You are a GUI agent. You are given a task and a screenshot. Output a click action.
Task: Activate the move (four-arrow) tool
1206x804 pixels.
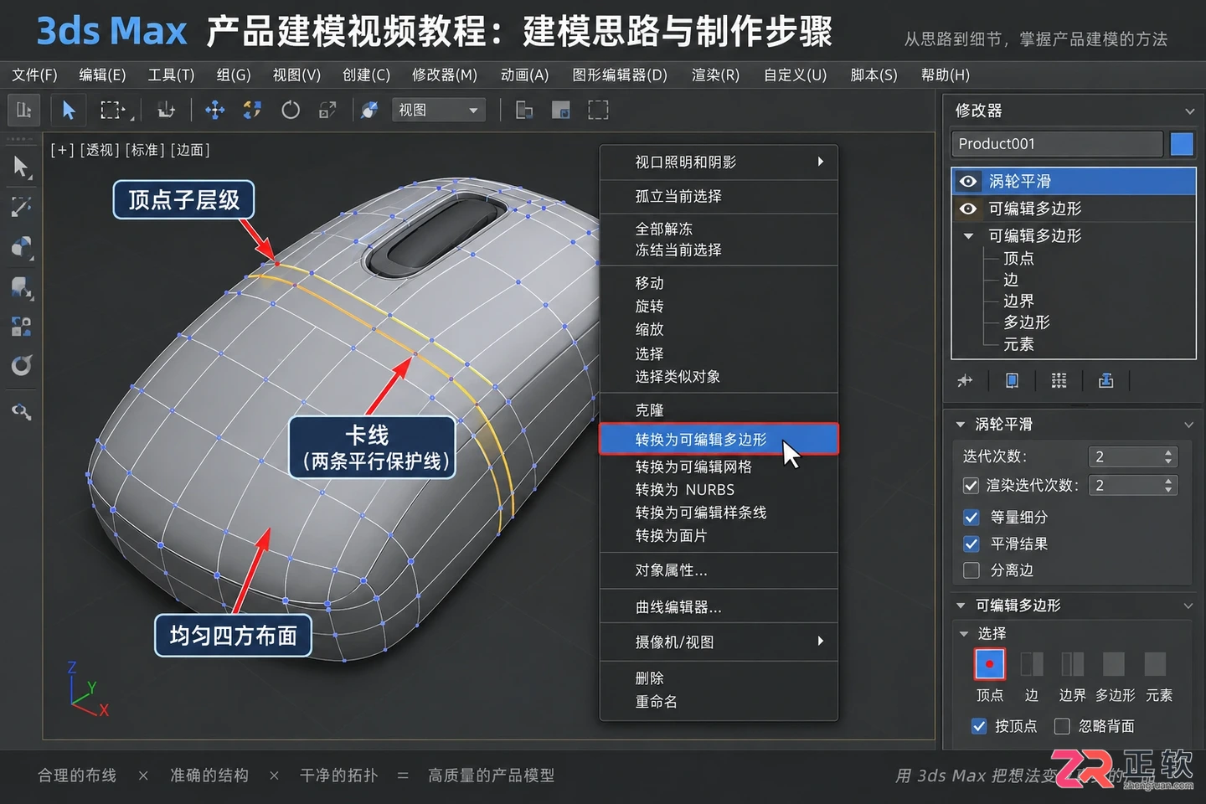point(215,110)
